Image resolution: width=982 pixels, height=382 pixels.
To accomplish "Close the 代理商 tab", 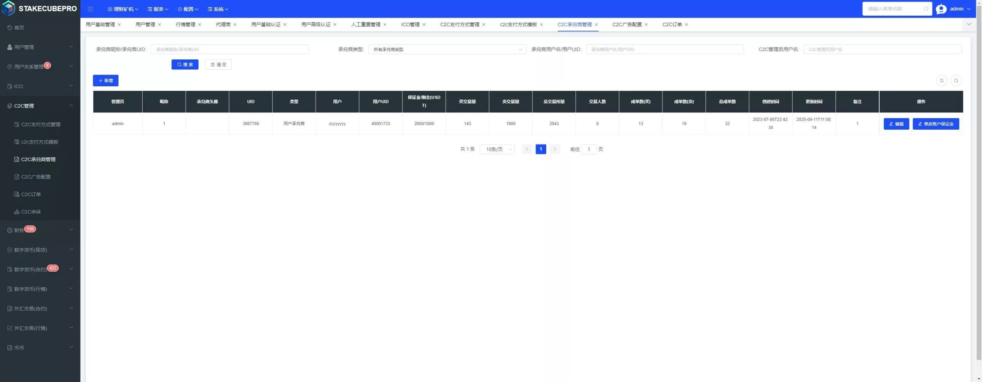I will [235, 25].
